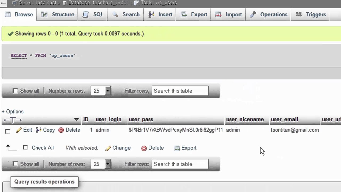Open the Browse tab
This screenshot has height=192, width=341.
pyautogui.click(x=19, y=15)
